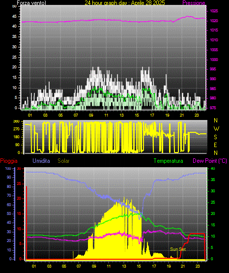The height and width of the screenshot is (273, 229).
Task: Click the W compass direction label
Action: [x=216, y=129]
